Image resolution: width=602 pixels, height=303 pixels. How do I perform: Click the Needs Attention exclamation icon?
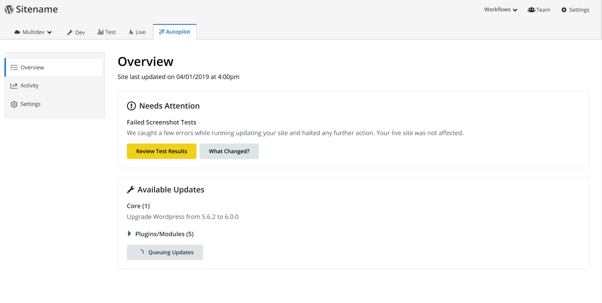(131, 106)
